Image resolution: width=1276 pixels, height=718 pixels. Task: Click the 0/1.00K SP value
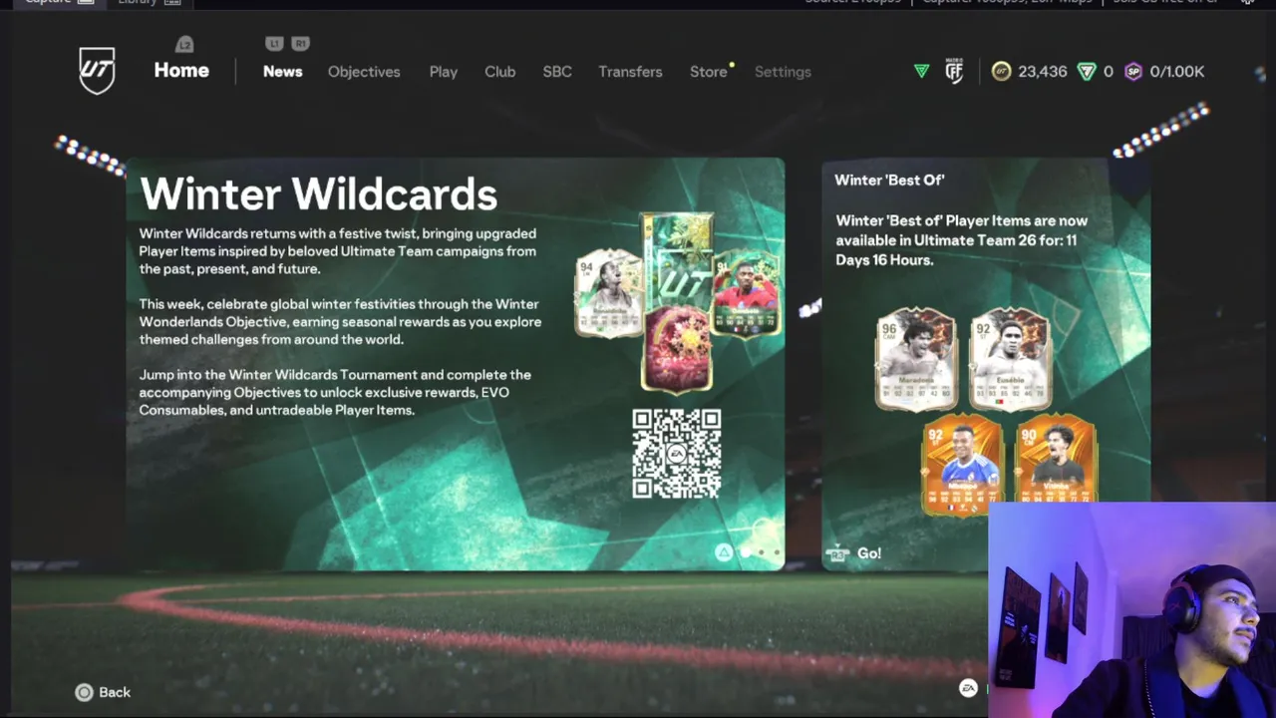click(x=1176, y=72)
